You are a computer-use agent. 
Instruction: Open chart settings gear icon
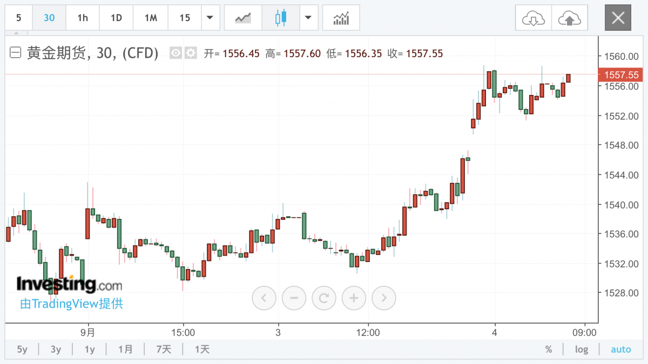point(191,53)
